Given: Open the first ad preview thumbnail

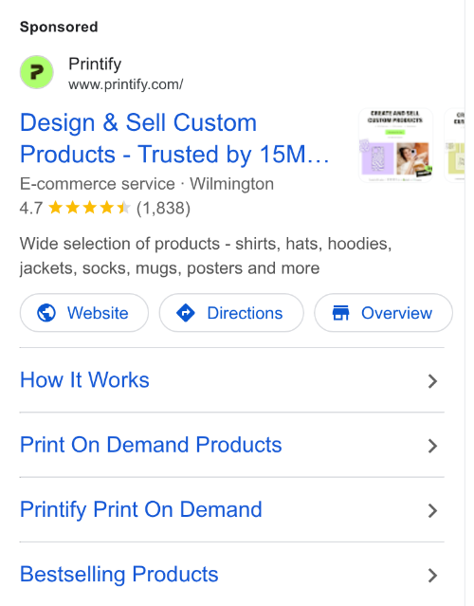Looking at the screenshot, I should point(395,145).
